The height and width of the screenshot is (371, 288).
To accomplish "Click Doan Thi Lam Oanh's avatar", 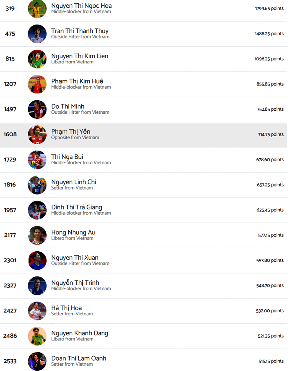I will [x=37, y=361].
